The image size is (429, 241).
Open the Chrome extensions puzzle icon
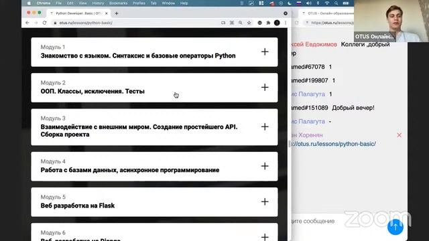point(268,23)
